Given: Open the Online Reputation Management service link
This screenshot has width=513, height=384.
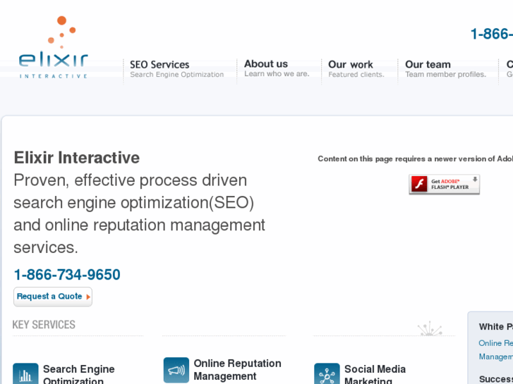Looking at the screenshot, I should point(237,370).
